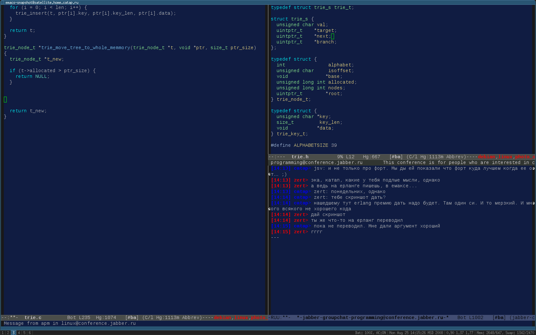Click '*target;' field in struct trie_s

coord(325,30)
